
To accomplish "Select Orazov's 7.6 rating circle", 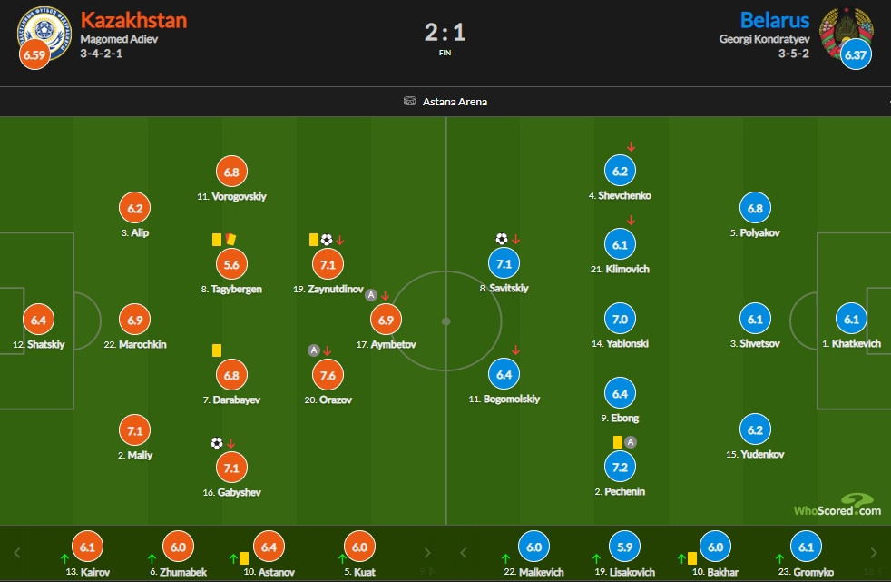I will point(327,375).
